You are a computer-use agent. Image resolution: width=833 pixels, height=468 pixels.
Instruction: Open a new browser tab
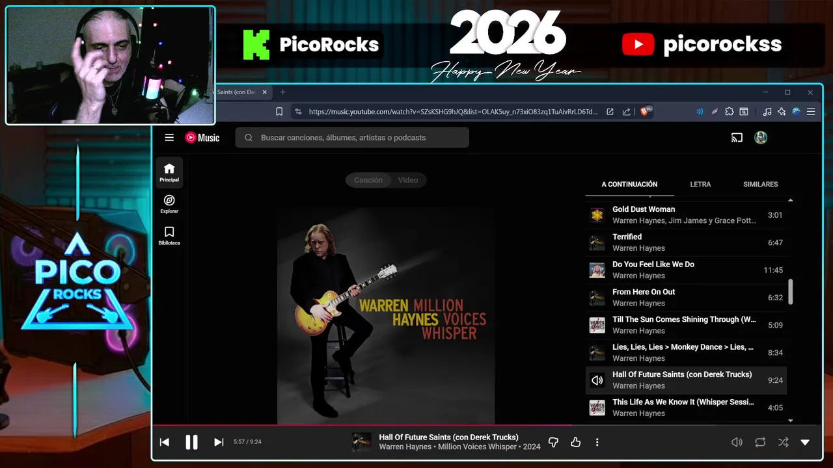click(x=282, y=92)
